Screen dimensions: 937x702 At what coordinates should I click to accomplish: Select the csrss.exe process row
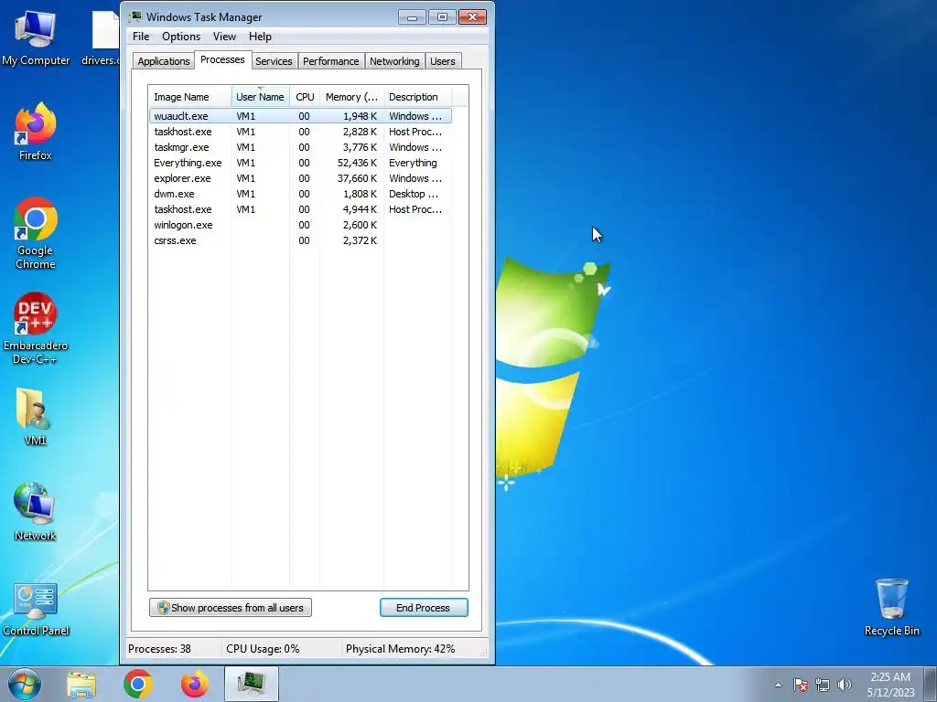(300, 240)
